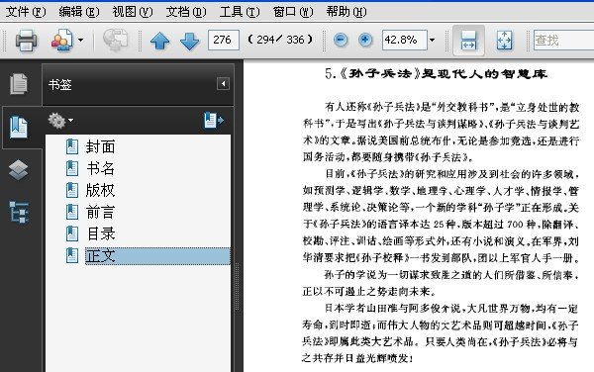Open the 视图(V) menu

pyautogui.click(x=133, y=12)
